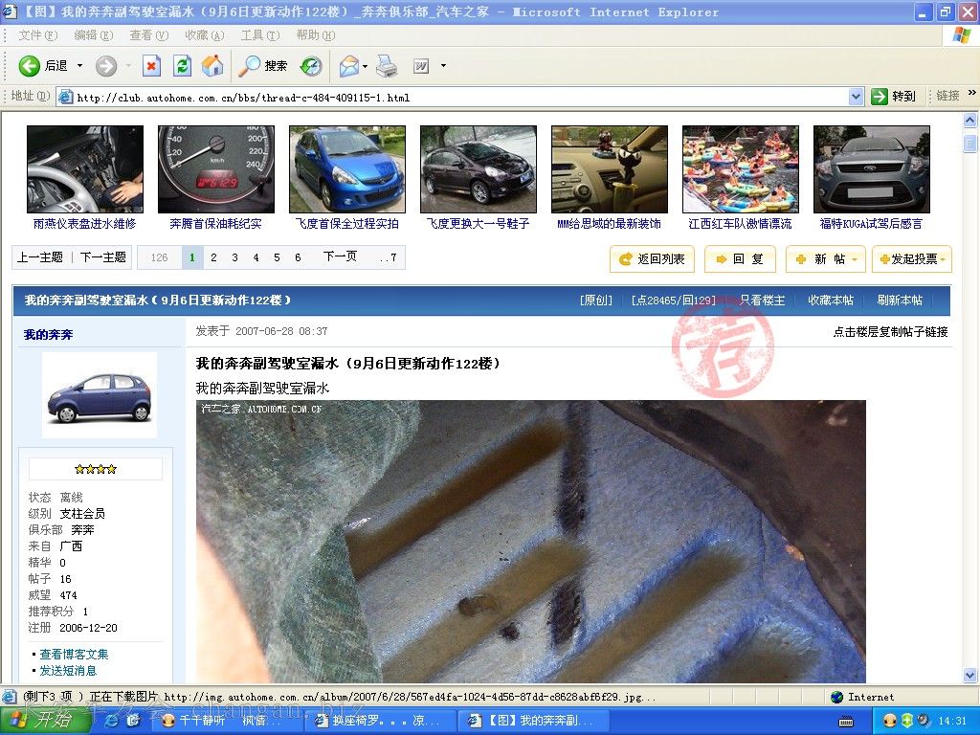Viewport: 980px width, 735px height.
Task: Open Search with the magnifier icon
Action: pos(250,66)
